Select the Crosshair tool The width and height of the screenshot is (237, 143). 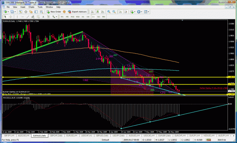[11, 17]
